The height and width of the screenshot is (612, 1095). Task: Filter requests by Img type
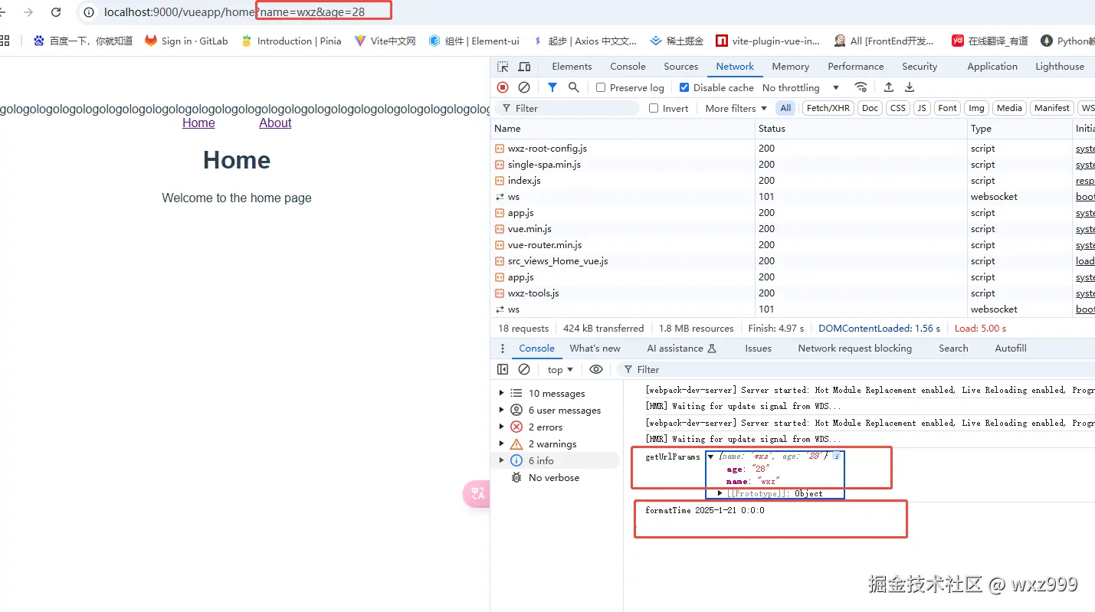click(x=975, y=108)
